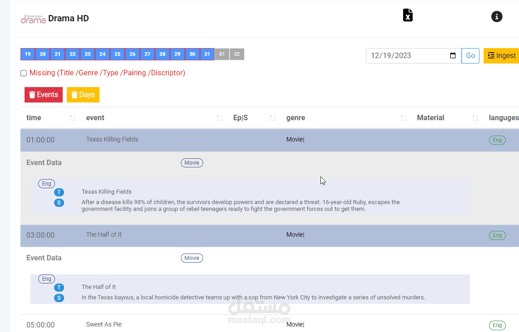Click synopsis text starting 'After a disease kills'
This screenshot has width=519, height=332.
[240, 205]
